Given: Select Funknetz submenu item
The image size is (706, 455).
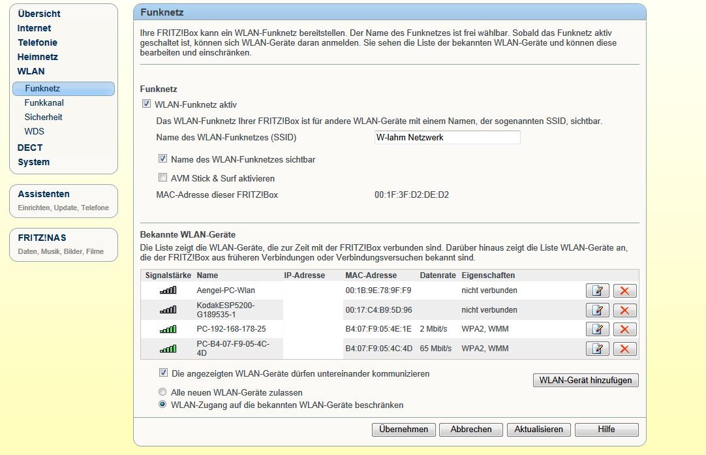Looking at the screenshot, I should [63, 89].
